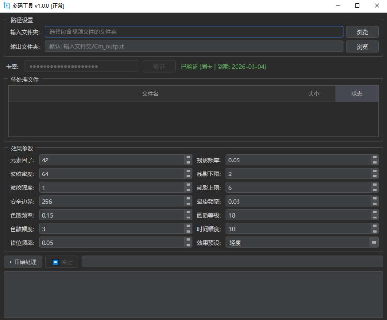387x320 pixels.
Task: Click 浏览 button for 输入文件夹
Action: 362,32
